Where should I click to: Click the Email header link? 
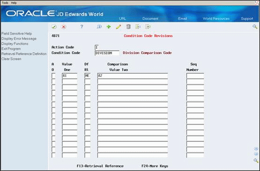(183, 18)
